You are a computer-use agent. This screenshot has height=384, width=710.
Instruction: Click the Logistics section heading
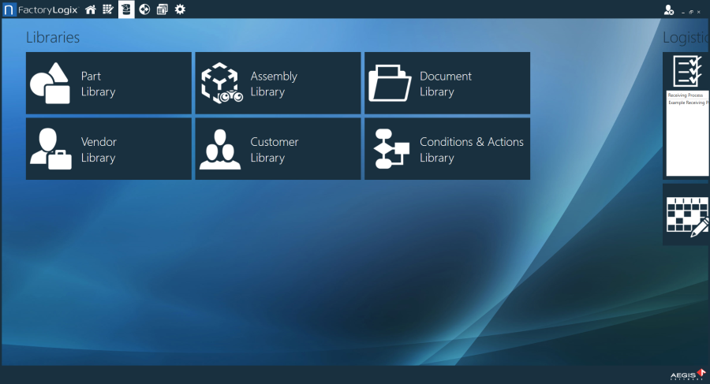click(685, 38)
